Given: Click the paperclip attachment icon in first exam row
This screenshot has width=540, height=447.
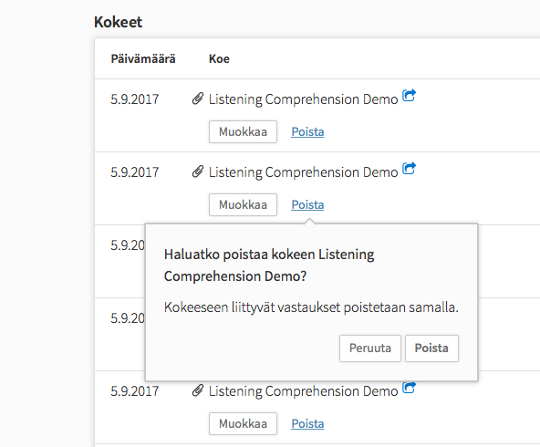Looking at the screenshot, I should click(x=198, y=99).
